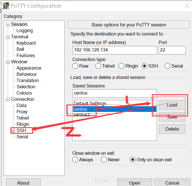192x186 pixels.
Task: Open the Proxy settings category
Action: pyautogui.click(x=22, y=112)
